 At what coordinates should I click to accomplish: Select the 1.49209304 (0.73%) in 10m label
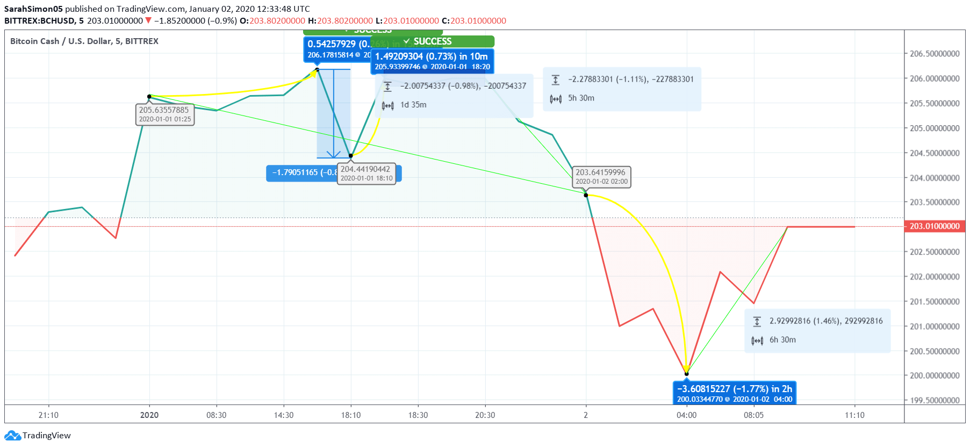pos(432,56)
